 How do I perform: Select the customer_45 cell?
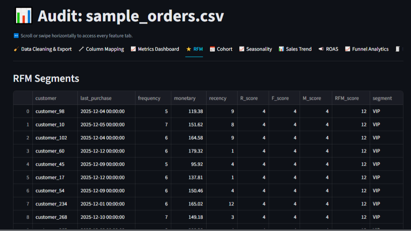click(x=55, y=164)
